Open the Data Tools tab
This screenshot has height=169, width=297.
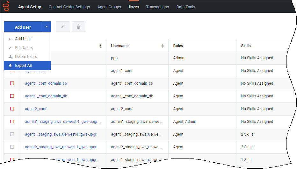tap(186, 7)
